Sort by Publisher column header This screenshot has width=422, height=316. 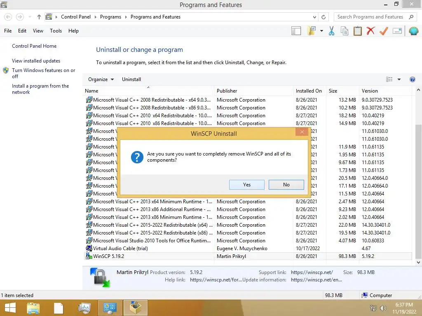click(x=254, y=91)
